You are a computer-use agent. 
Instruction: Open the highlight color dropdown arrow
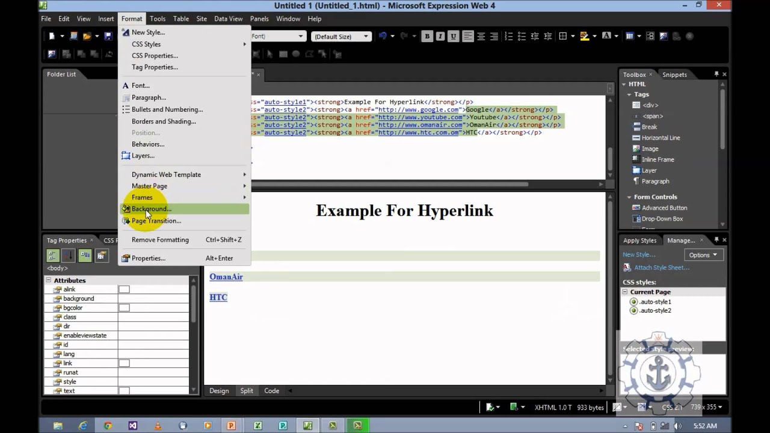(594, 36)
